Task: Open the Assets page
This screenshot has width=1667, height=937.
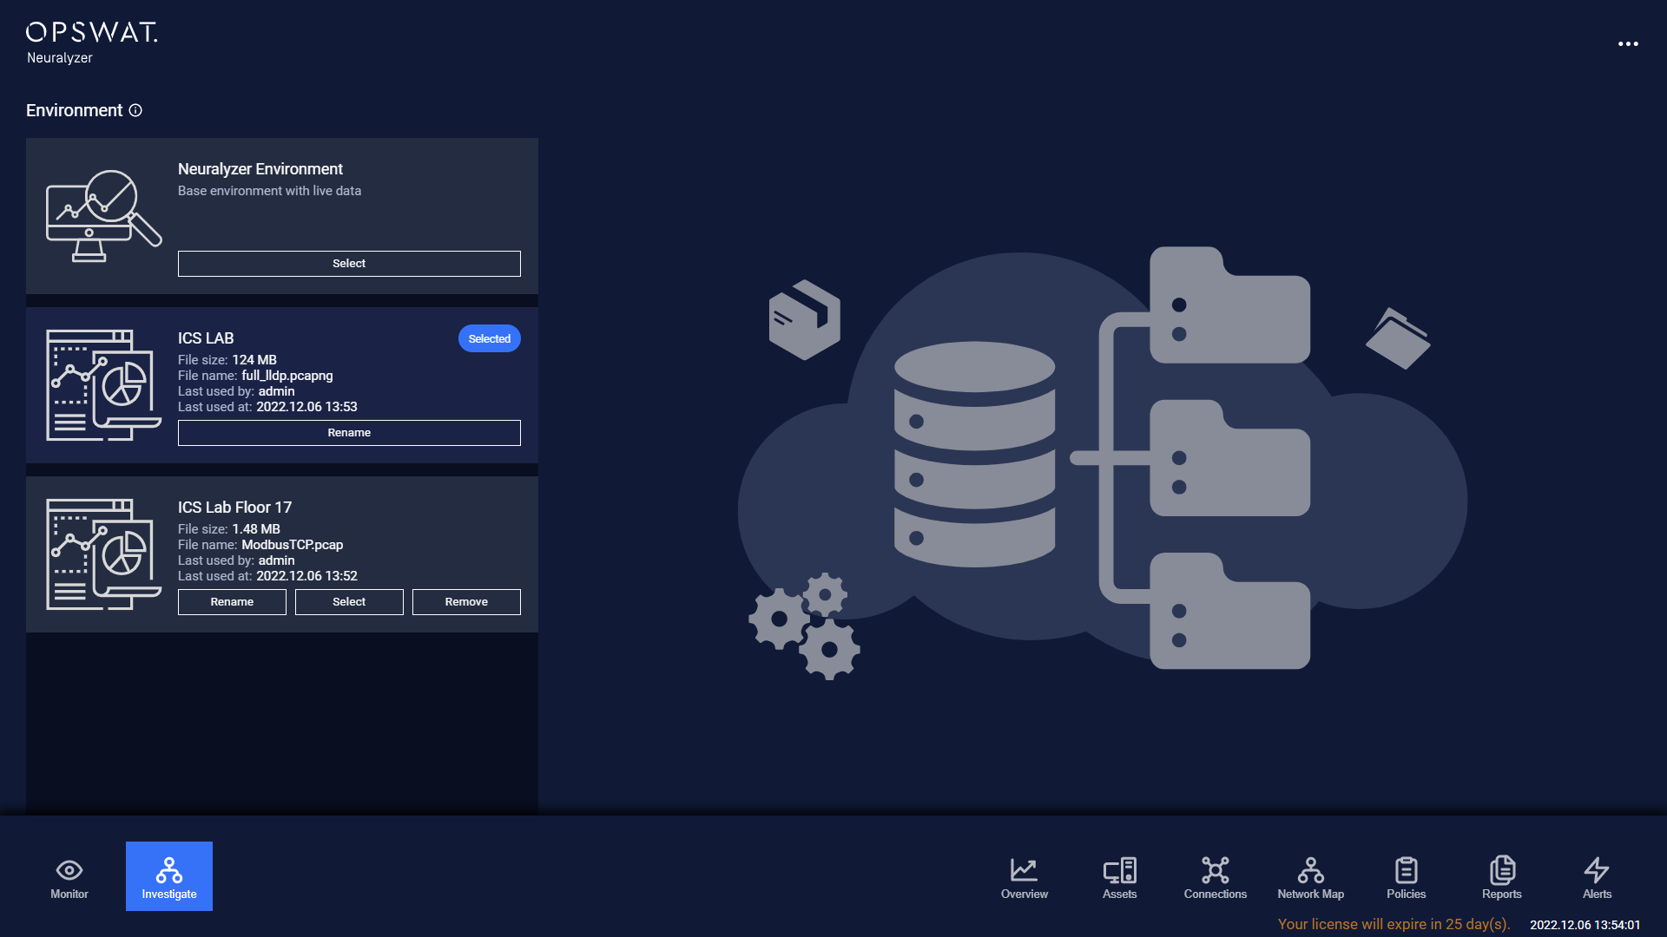Action: [1120, 878]
